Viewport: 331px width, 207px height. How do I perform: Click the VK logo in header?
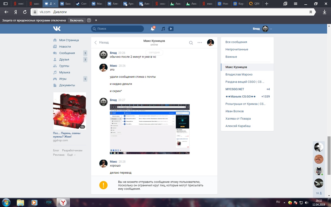click(57, 29)
